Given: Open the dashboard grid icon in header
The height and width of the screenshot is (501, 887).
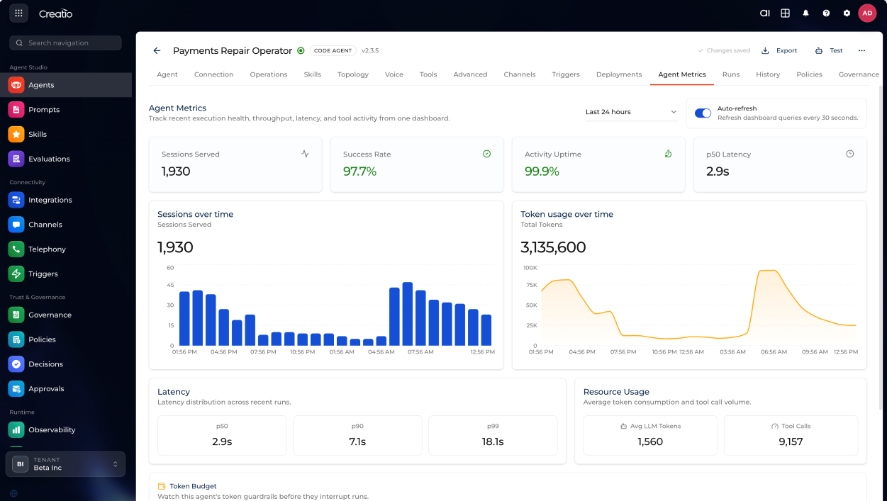Looking at the screenshot, I should 785,13.
